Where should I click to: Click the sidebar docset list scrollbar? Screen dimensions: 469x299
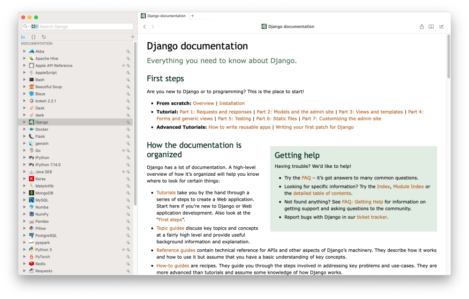(x=135, y=124)
